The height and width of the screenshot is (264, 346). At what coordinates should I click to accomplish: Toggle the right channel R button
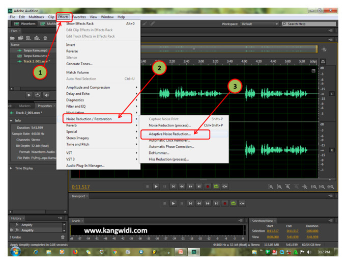pos(332,150)
